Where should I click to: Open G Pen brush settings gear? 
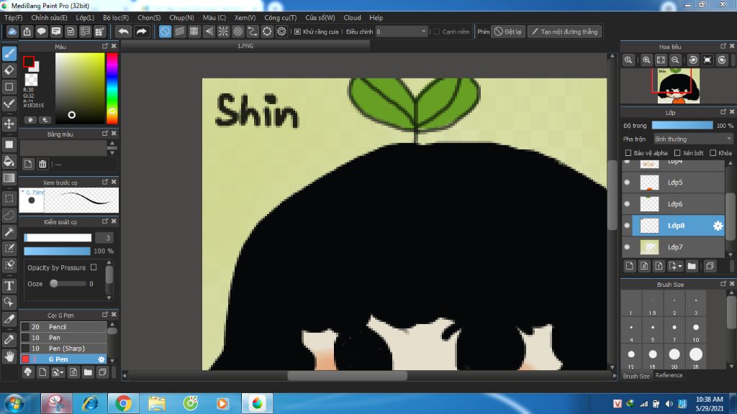(x=101, y=359)
